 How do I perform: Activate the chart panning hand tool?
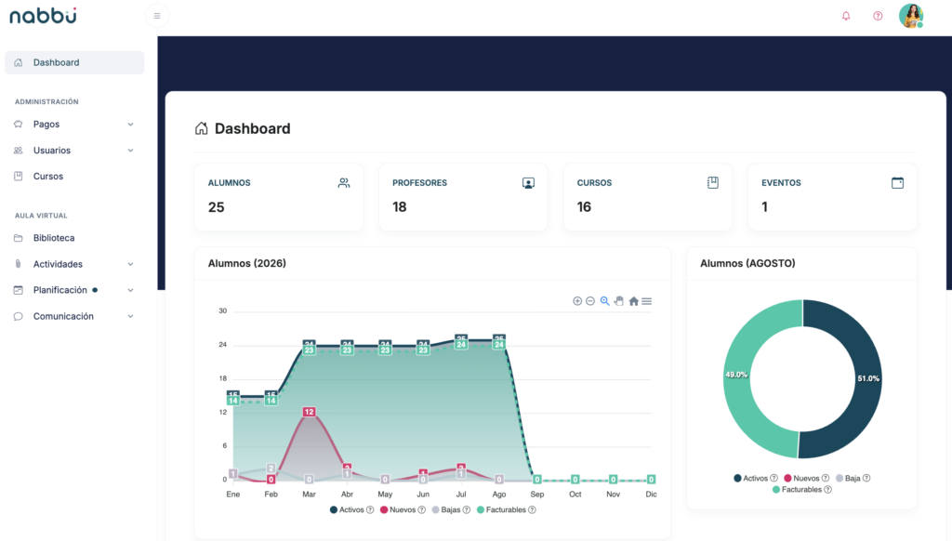[618, 301]
